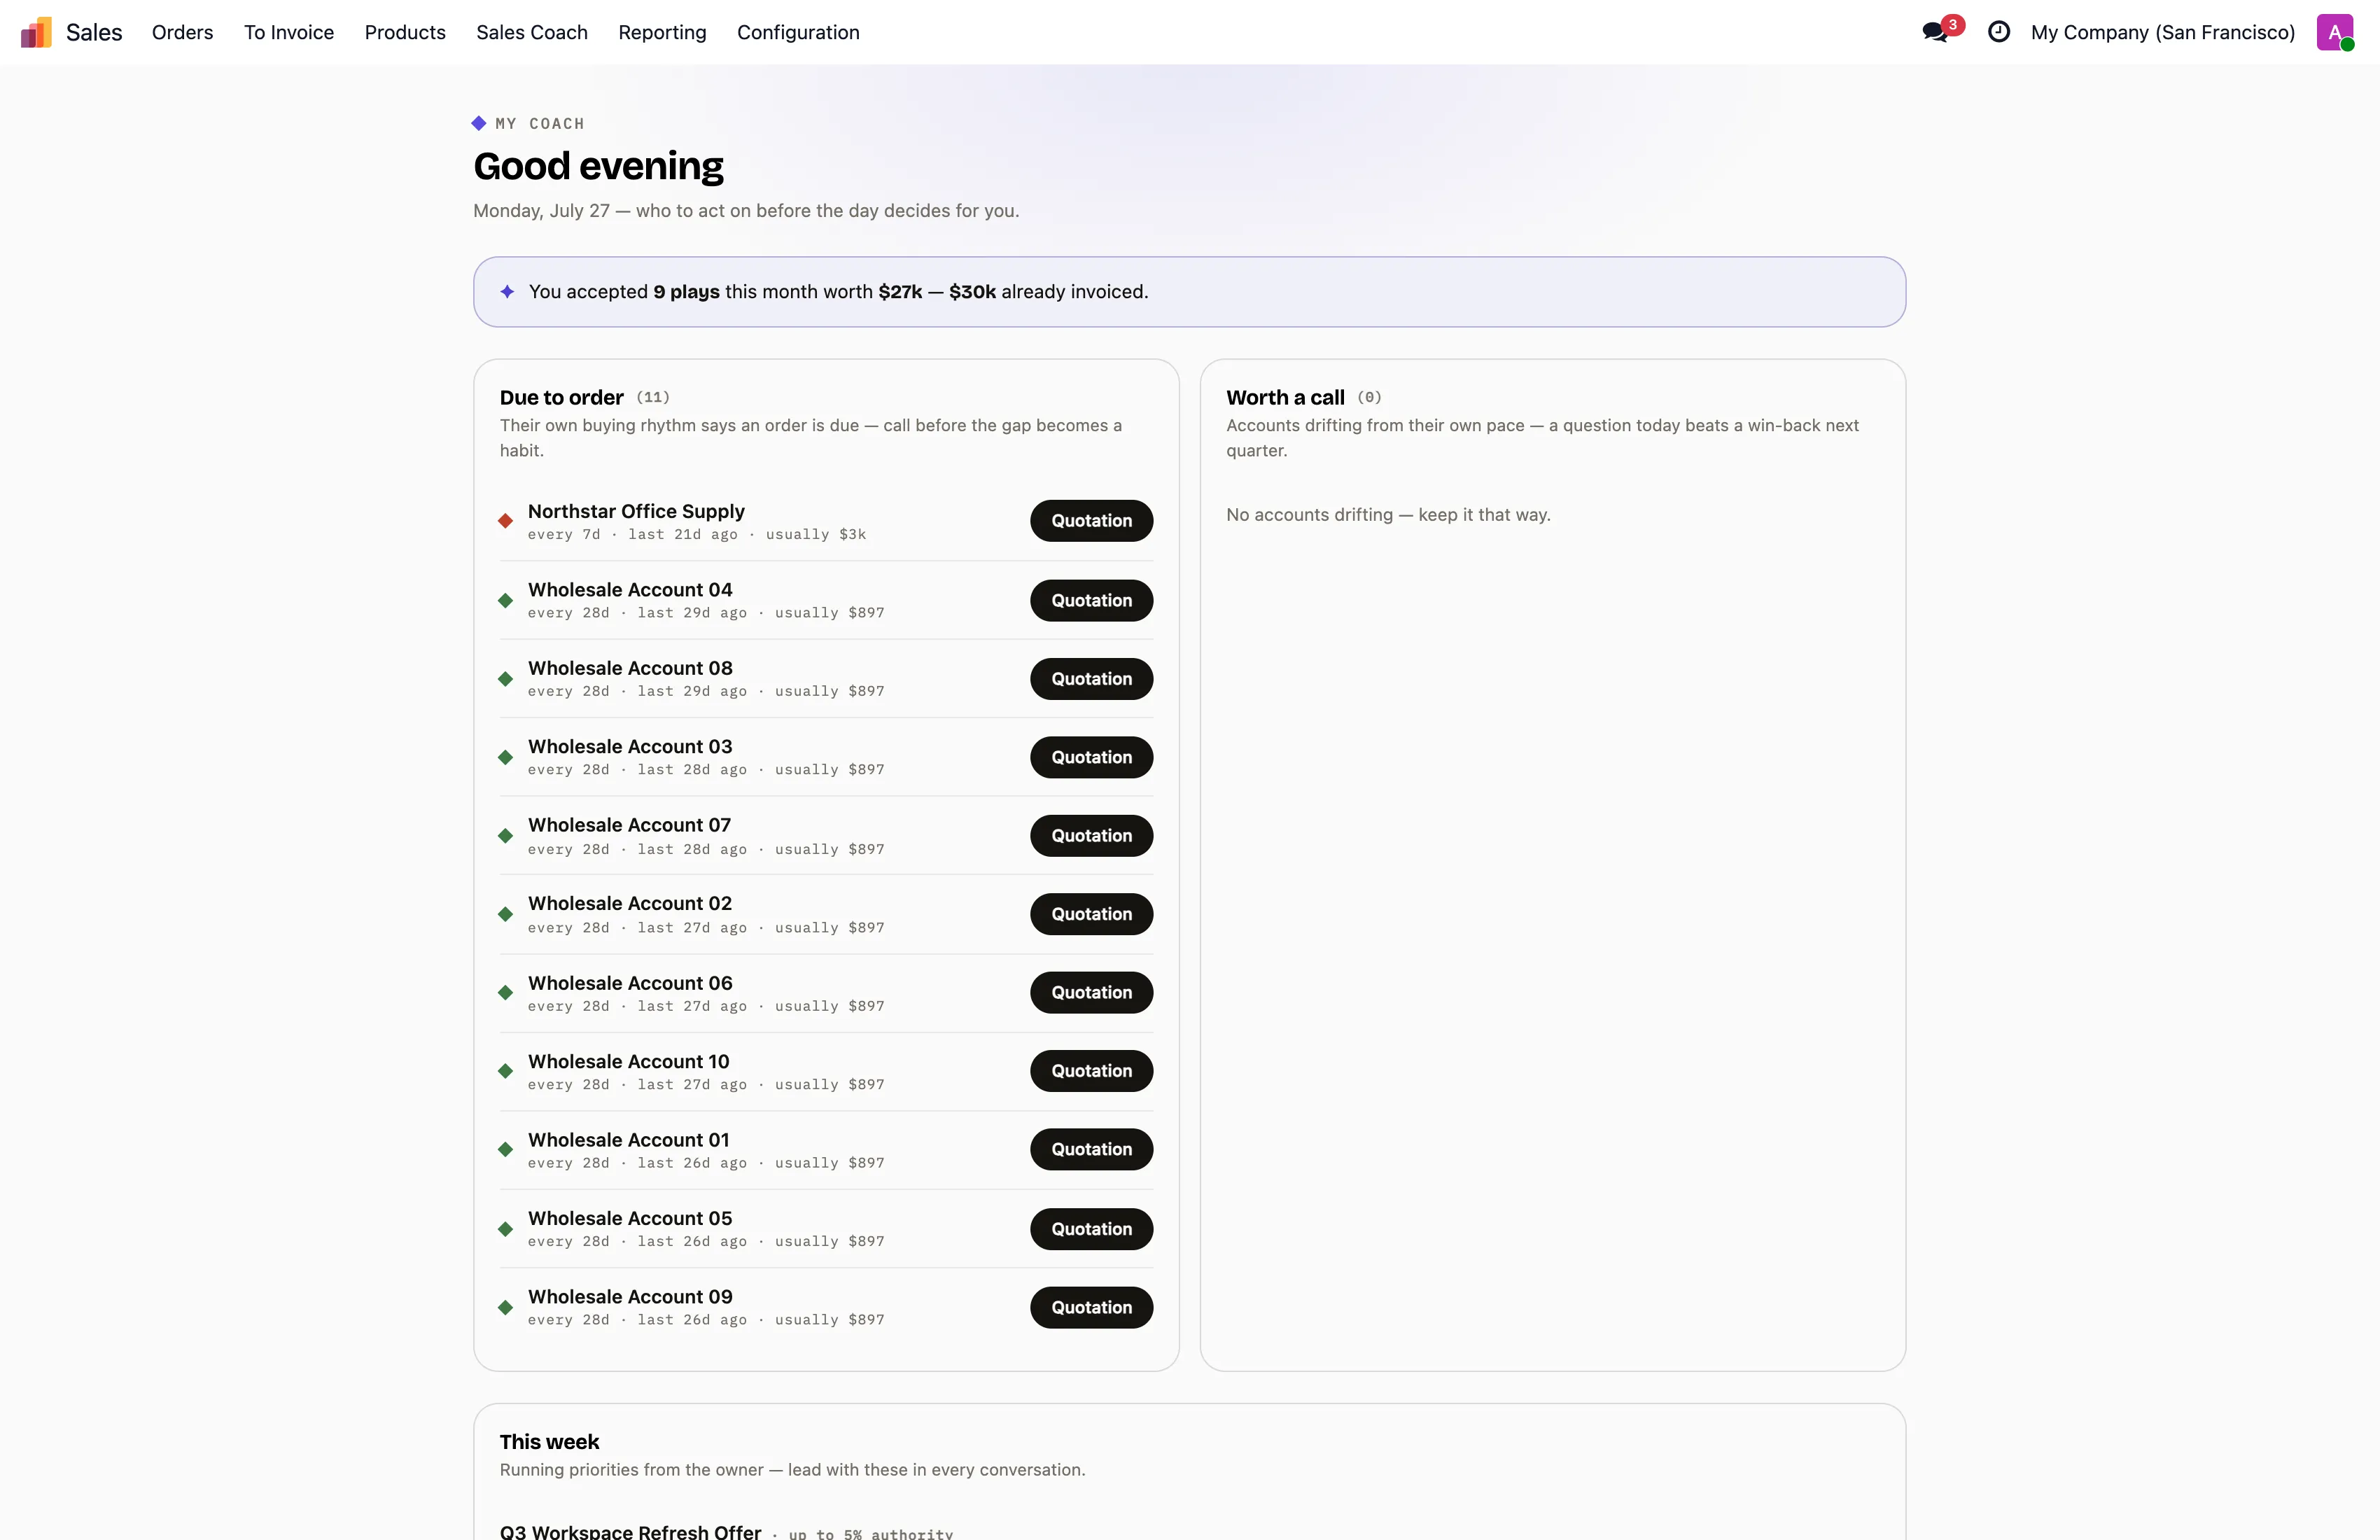Select the Wholesale Account 06 name
Viewport: 2380px width, 1540px height.
[630, 983]
